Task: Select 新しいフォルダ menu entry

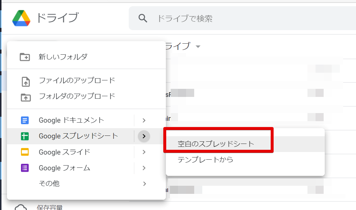Action: [63, 57]
